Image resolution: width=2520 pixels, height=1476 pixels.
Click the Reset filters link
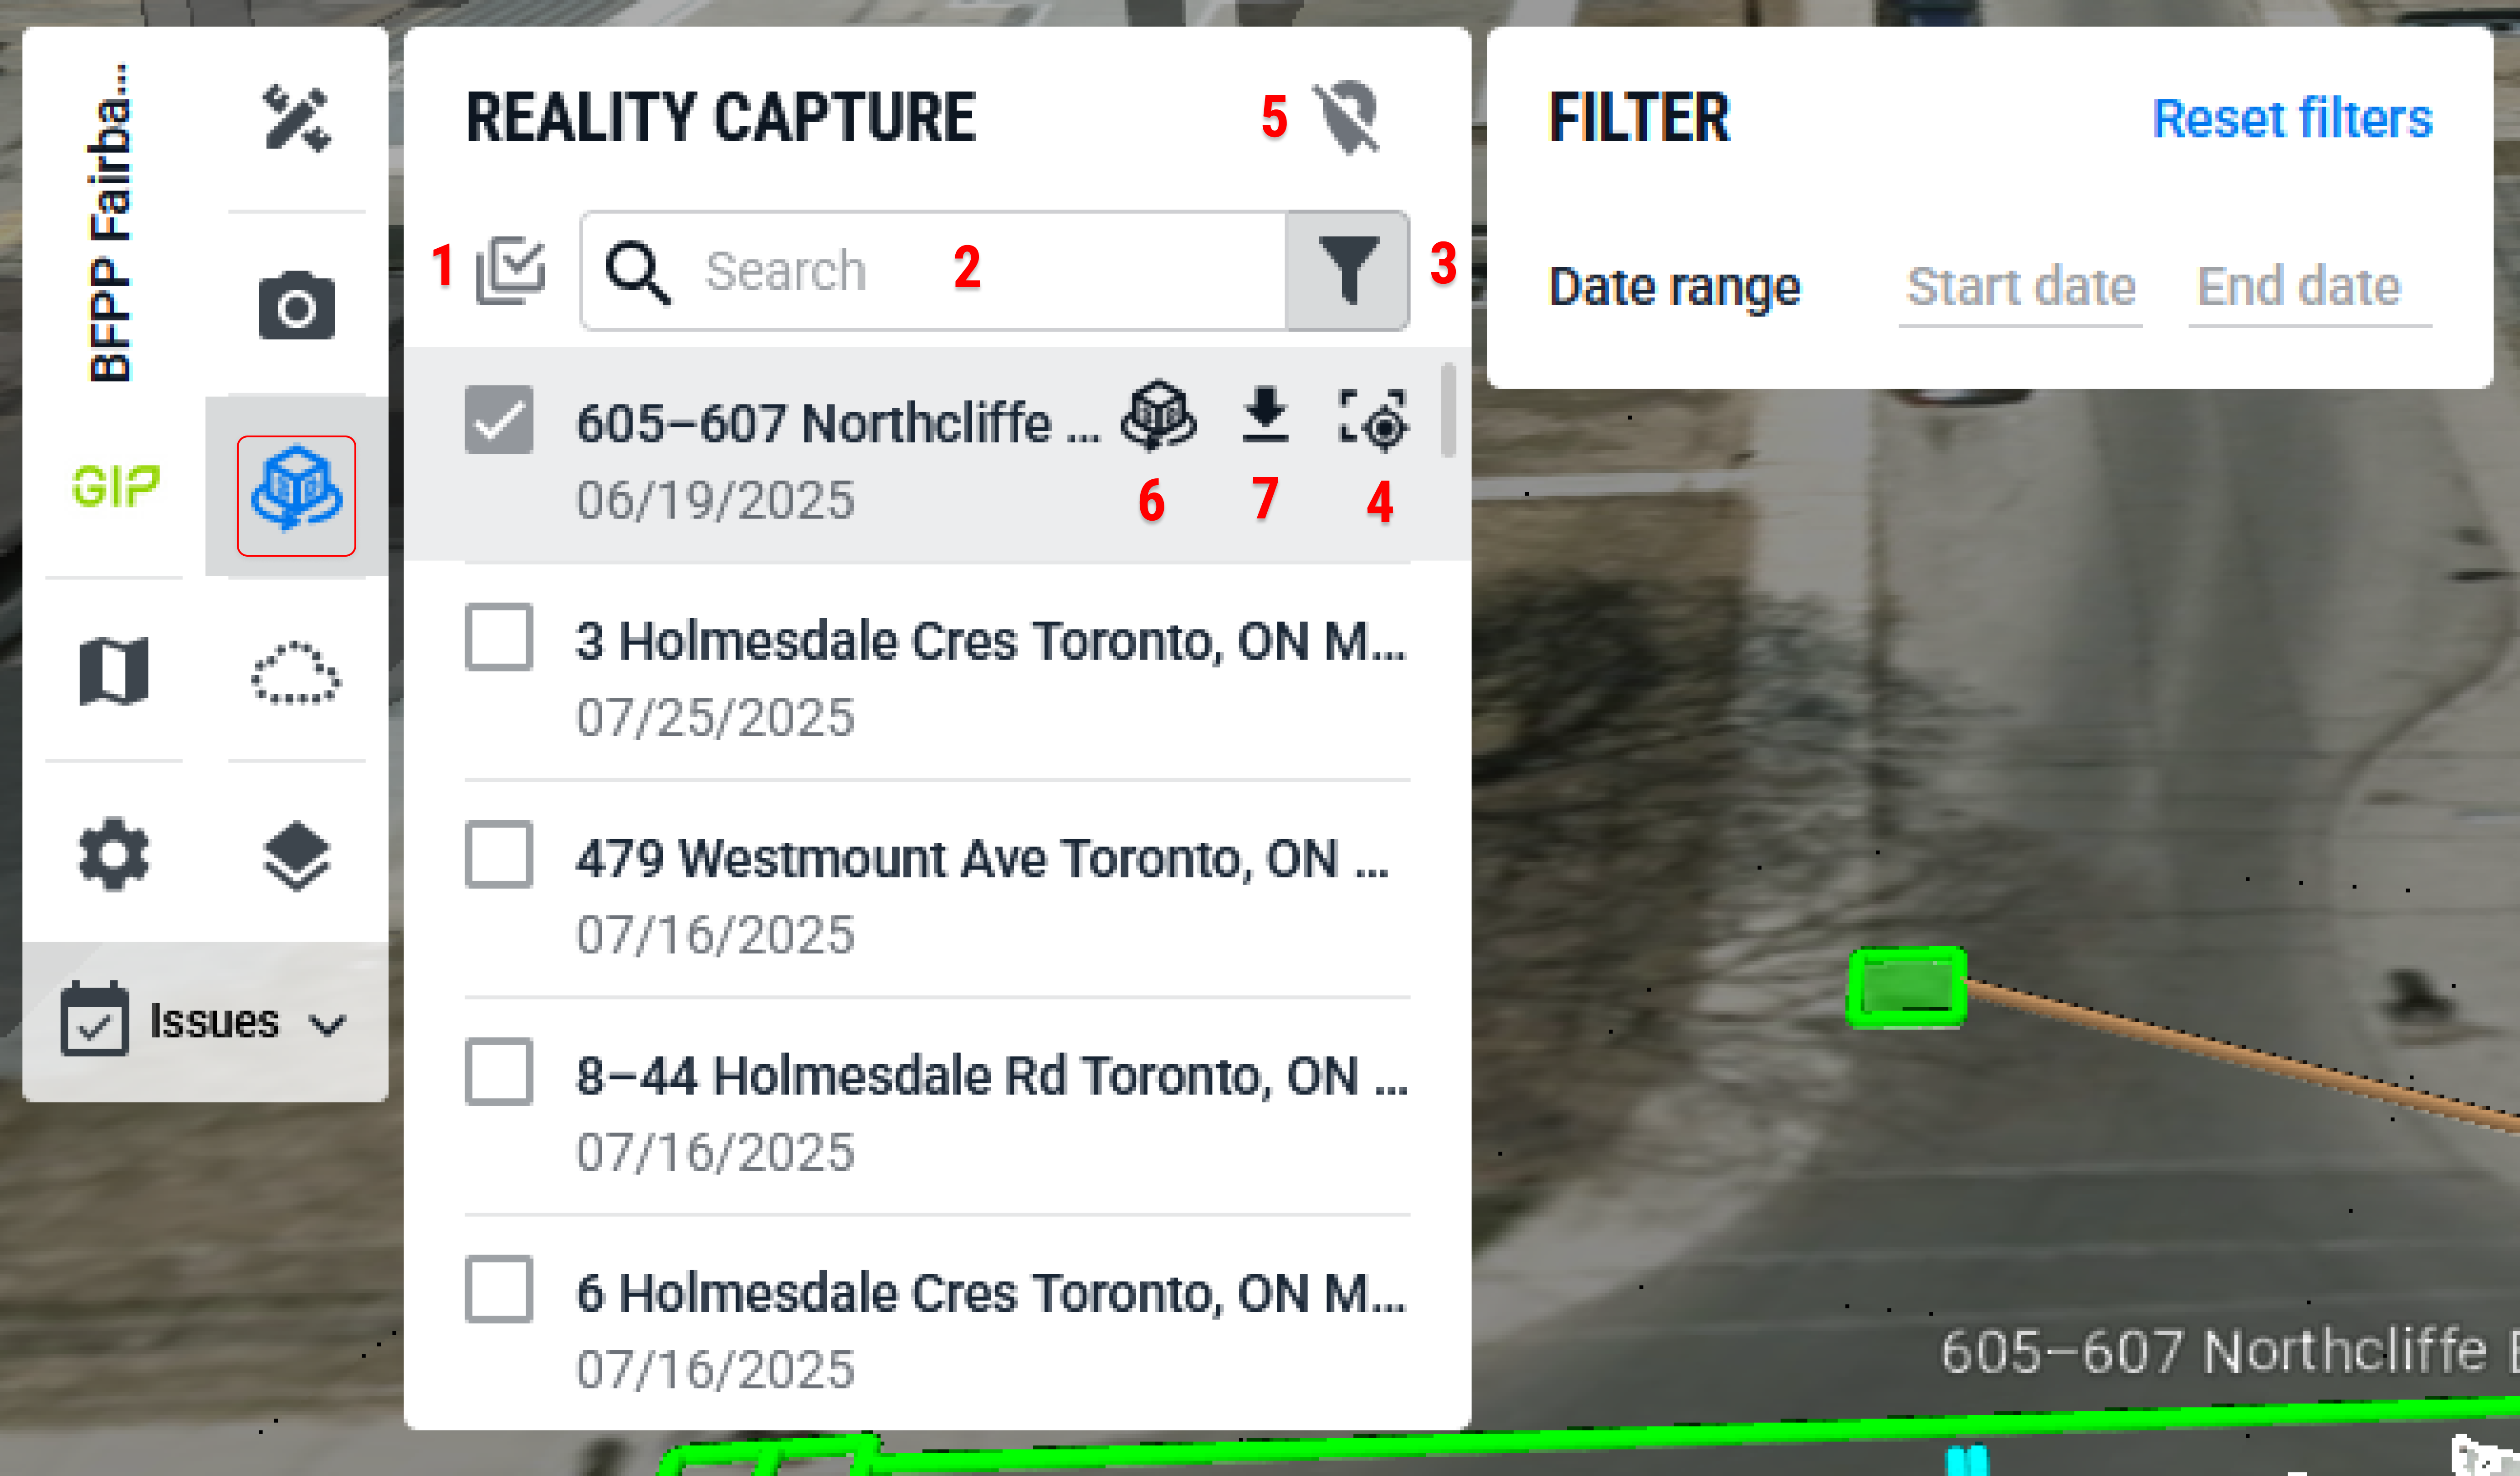click(2291, 118)
